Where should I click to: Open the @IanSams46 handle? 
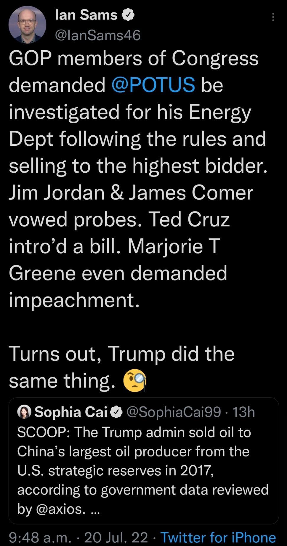tap(98, 35)
